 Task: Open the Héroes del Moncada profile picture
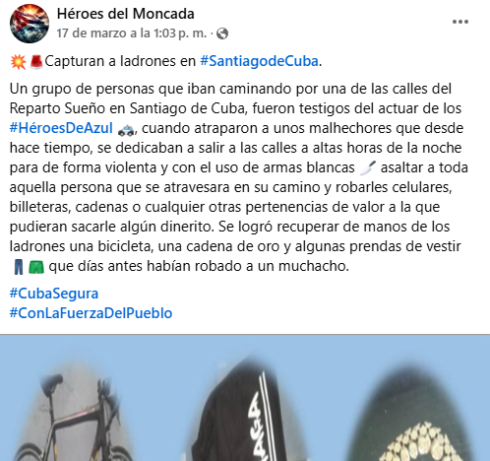(30, 24)
